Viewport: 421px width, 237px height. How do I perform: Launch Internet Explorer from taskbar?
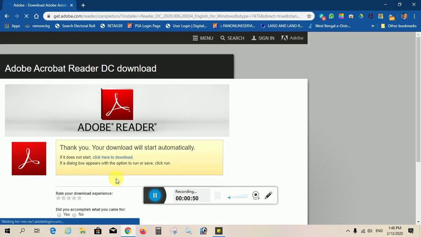coord(68,231)
